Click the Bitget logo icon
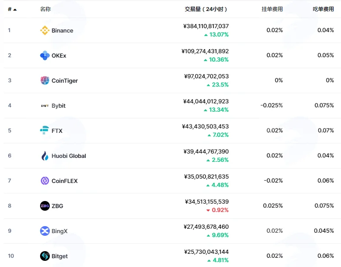This screenshot has height=267, width=341. (45, 256)
